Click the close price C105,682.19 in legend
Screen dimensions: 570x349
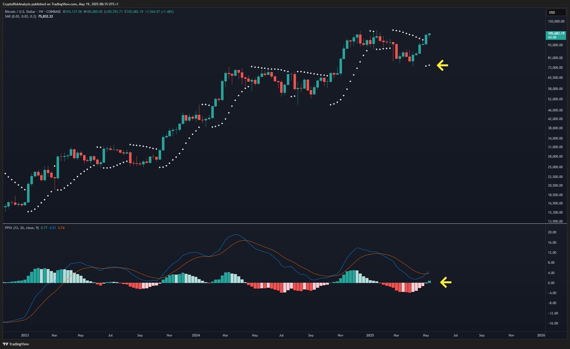[134, 11]
